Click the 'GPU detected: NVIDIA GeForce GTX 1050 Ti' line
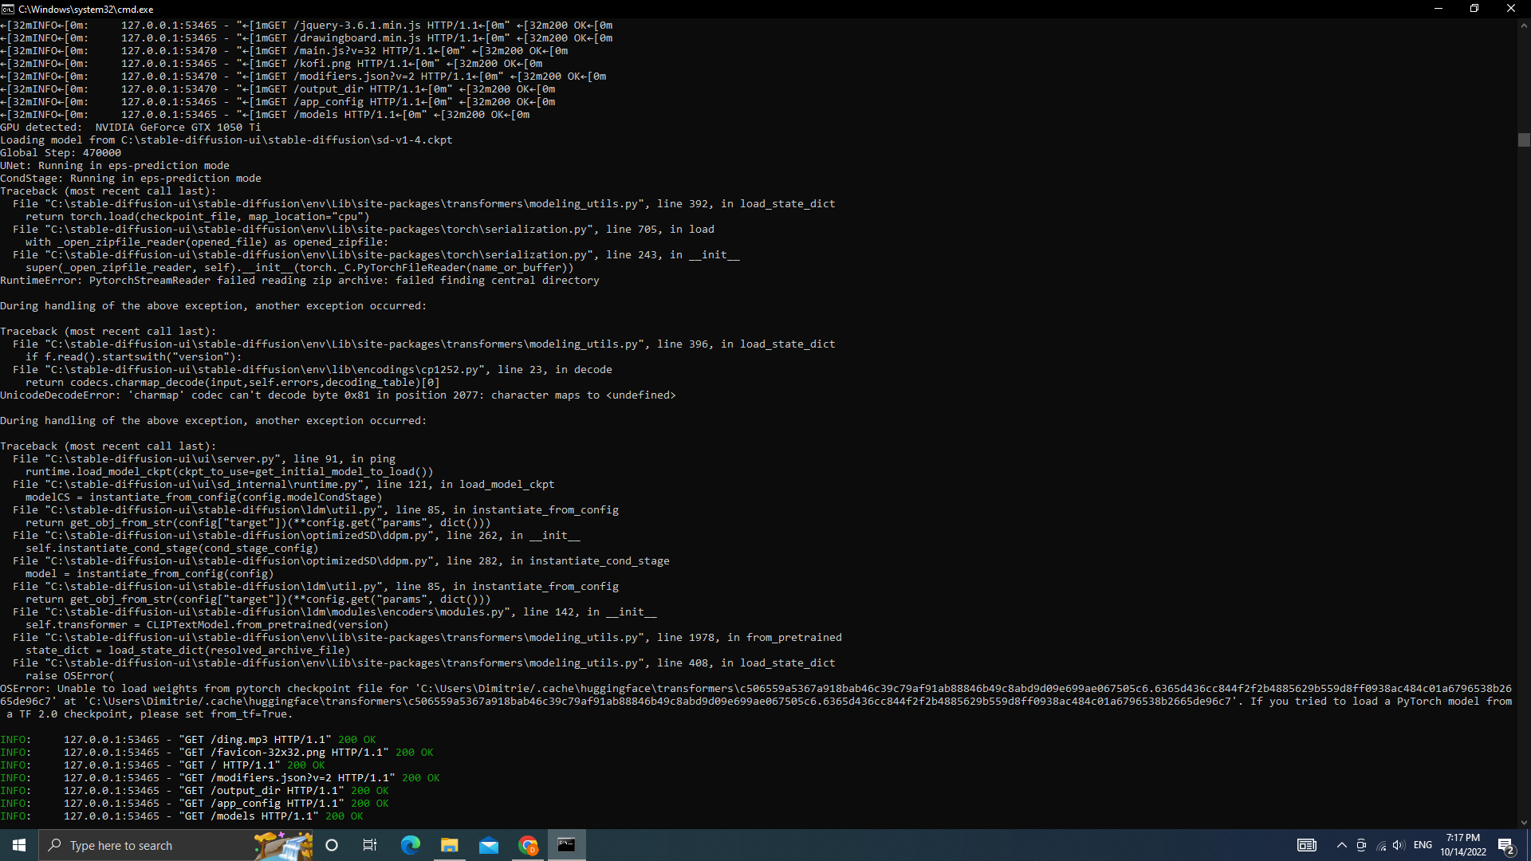Image resolution: width=1531 pixels, height=861 pixels. [x=131, y=127]
